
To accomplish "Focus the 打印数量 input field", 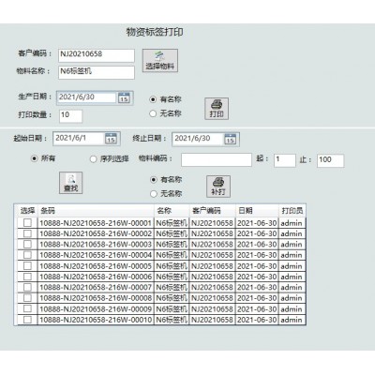I will tap(71, 115).
